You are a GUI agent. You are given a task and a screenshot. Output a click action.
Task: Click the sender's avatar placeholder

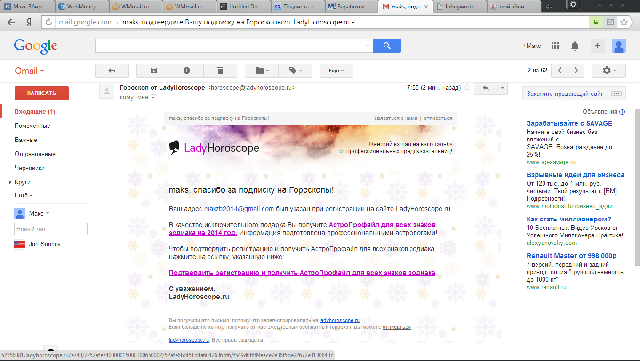click(107, 91)
